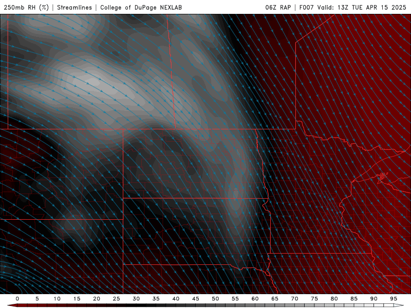This screenshot has height=308, width=411.
Task: Click the color bar label '75'
Action: [x=314, y=299]
